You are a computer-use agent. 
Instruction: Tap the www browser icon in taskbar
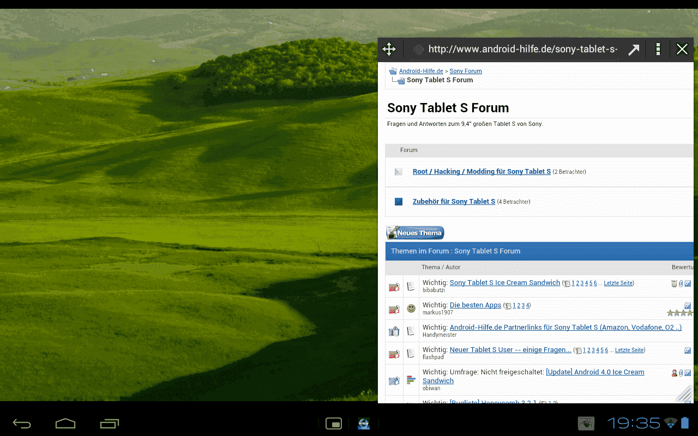pyautogui.click(x=364, y=423)
